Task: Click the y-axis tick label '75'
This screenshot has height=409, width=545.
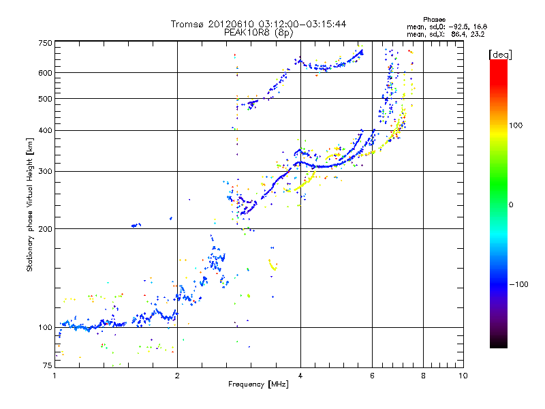Action: (x=48, y=365)
